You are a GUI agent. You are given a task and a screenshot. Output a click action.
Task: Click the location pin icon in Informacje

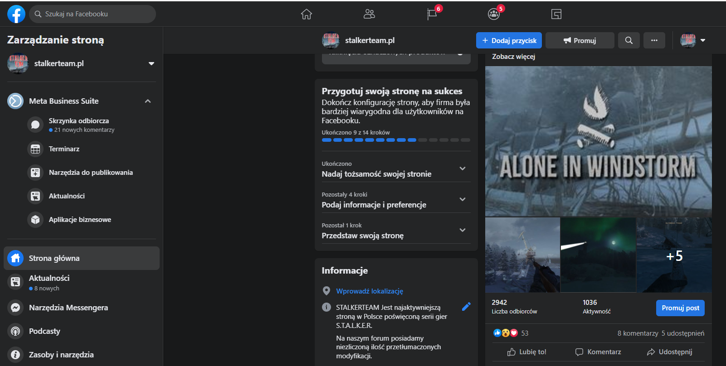tap(326, 291)
